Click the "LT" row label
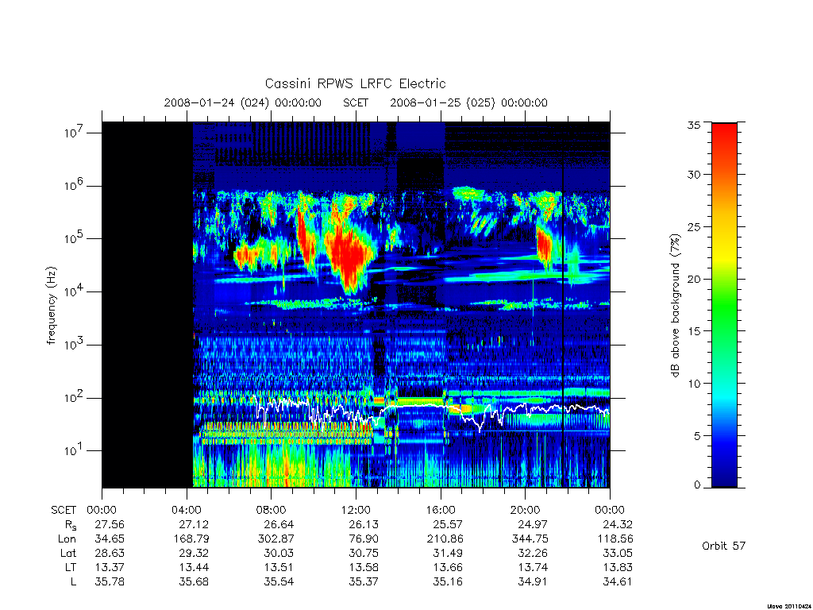The width and height of the screenshot is (813, 610). (x=71, y=567)
